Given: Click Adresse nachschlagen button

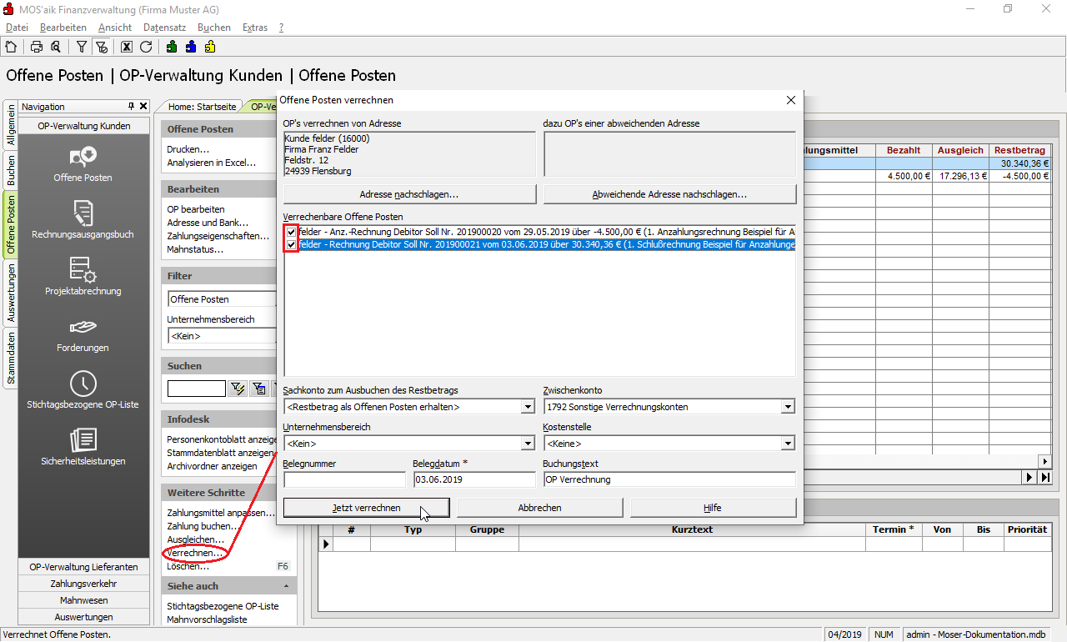Looking at the screenshot, I should (409, 194).
